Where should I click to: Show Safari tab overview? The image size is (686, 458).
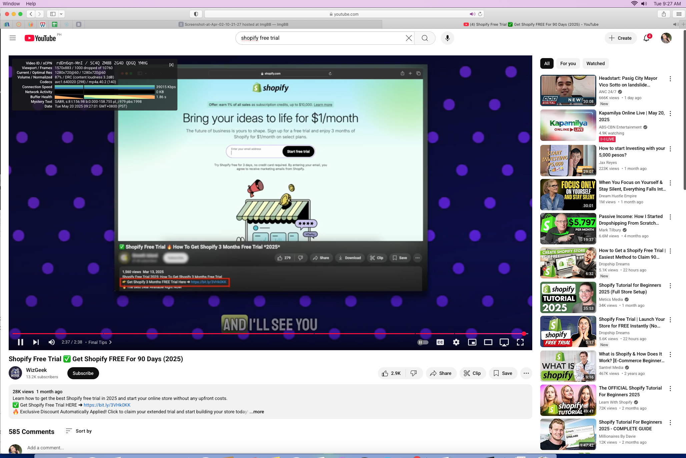[x=679, y=14]
